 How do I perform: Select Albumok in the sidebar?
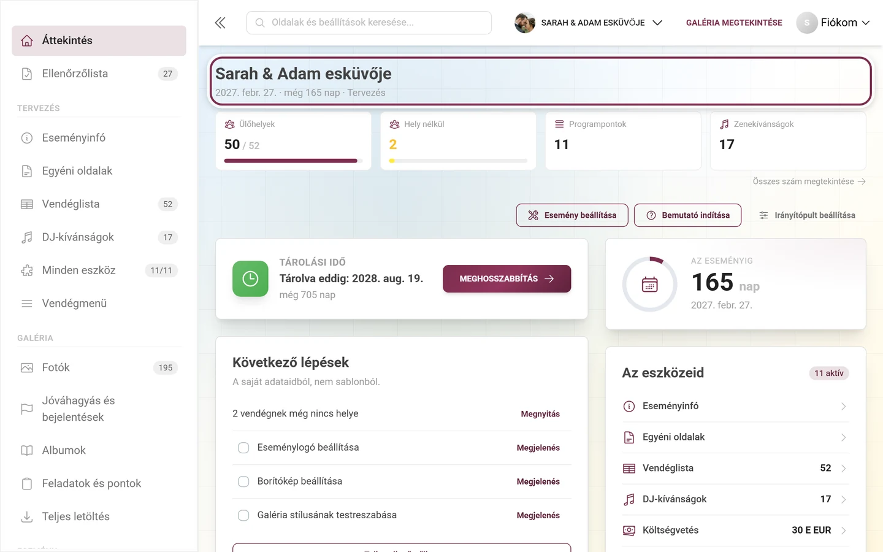coord(99,451)
